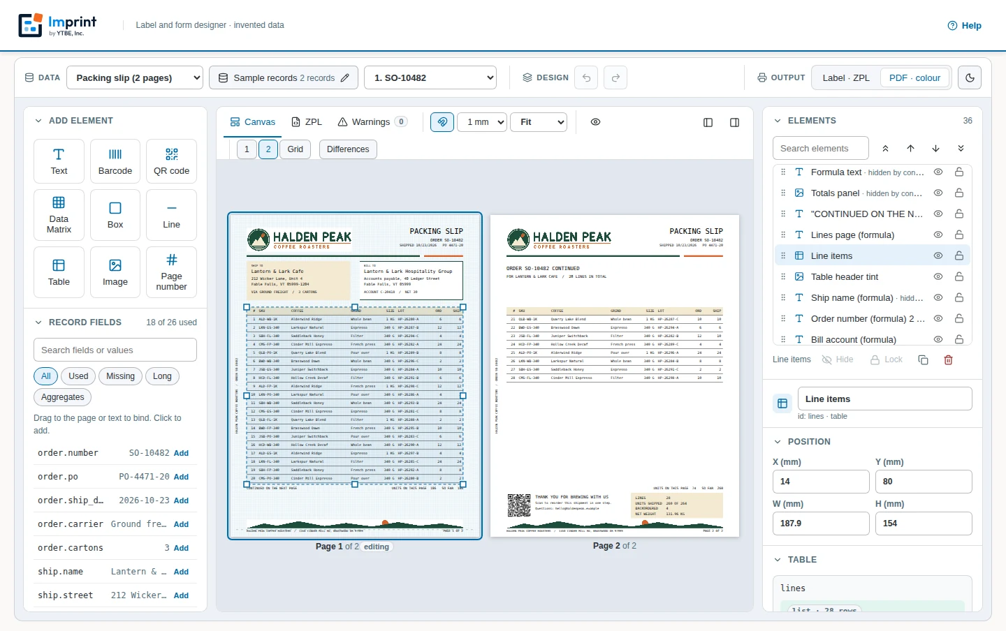Insert a Page number element
This screenshot has height=631, width=1006.
(171, 272)
